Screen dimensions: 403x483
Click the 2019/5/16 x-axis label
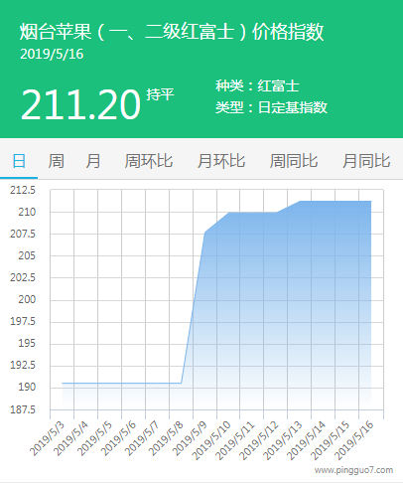(354, 440)
